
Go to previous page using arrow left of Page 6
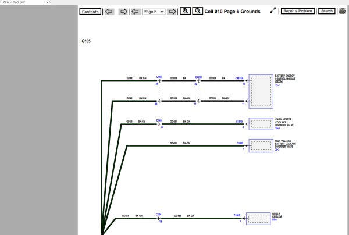click(x=136, y=12)
